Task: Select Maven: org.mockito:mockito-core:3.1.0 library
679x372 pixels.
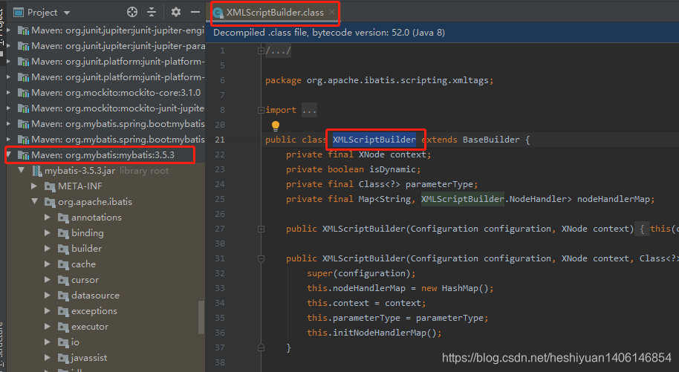Action: [x=116, y=93]
